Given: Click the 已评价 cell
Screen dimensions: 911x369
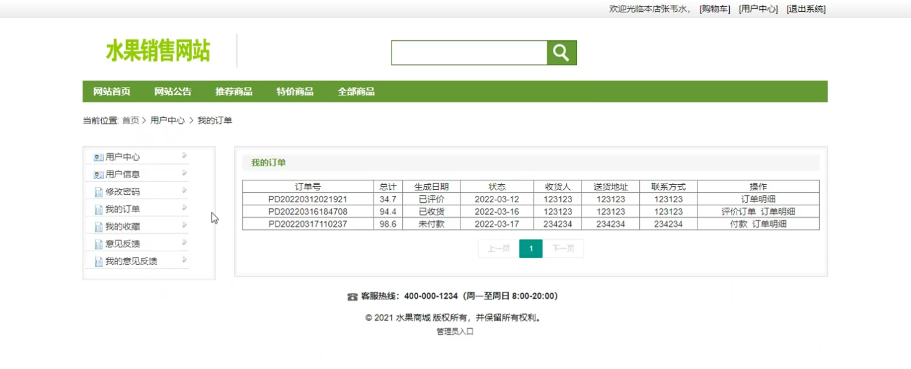Looking at the screenshot, I should 431,200.
